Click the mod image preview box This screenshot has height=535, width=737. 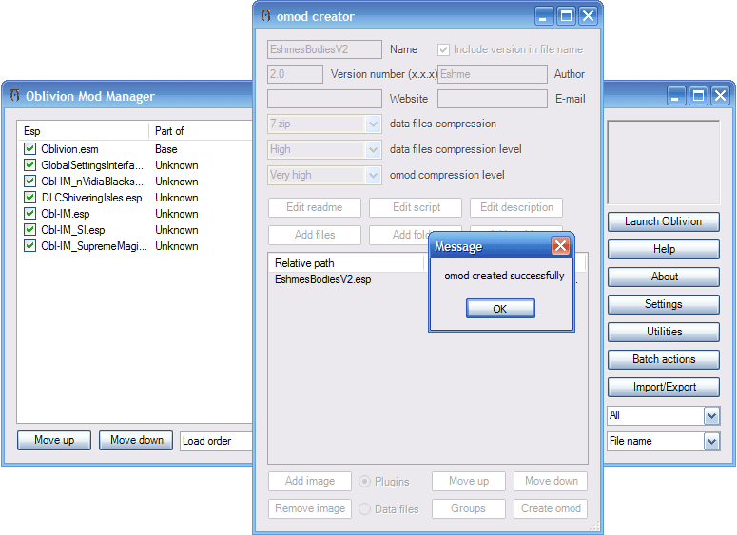coord(663,162)
